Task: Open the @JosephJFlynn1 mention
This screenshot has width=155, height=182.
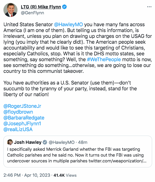Action: coord(22,124)
